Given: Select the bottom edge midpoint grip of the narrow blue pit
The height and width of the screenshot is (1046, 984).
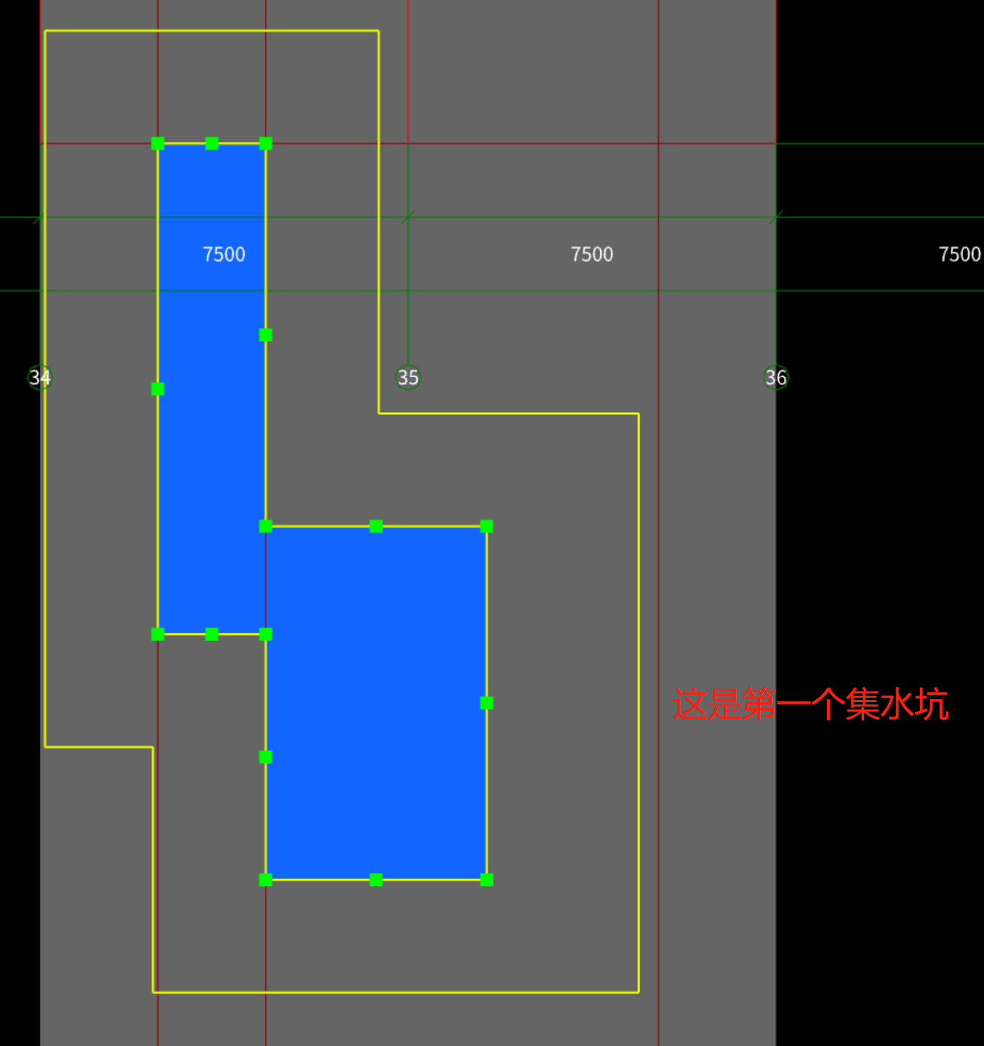Looking at the screenshot, I should (212, 634).
